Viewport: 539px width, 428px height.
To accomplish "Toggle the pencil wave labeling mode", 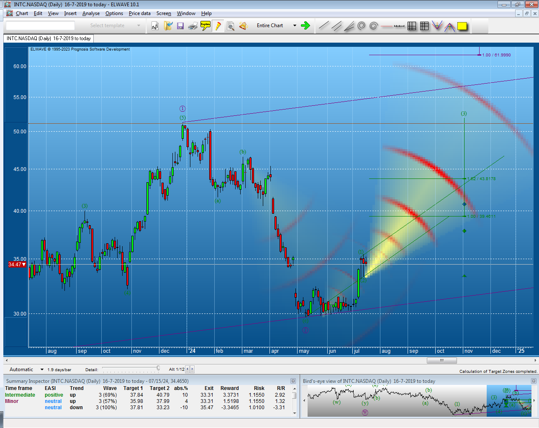I will click(x=218, y=26).
